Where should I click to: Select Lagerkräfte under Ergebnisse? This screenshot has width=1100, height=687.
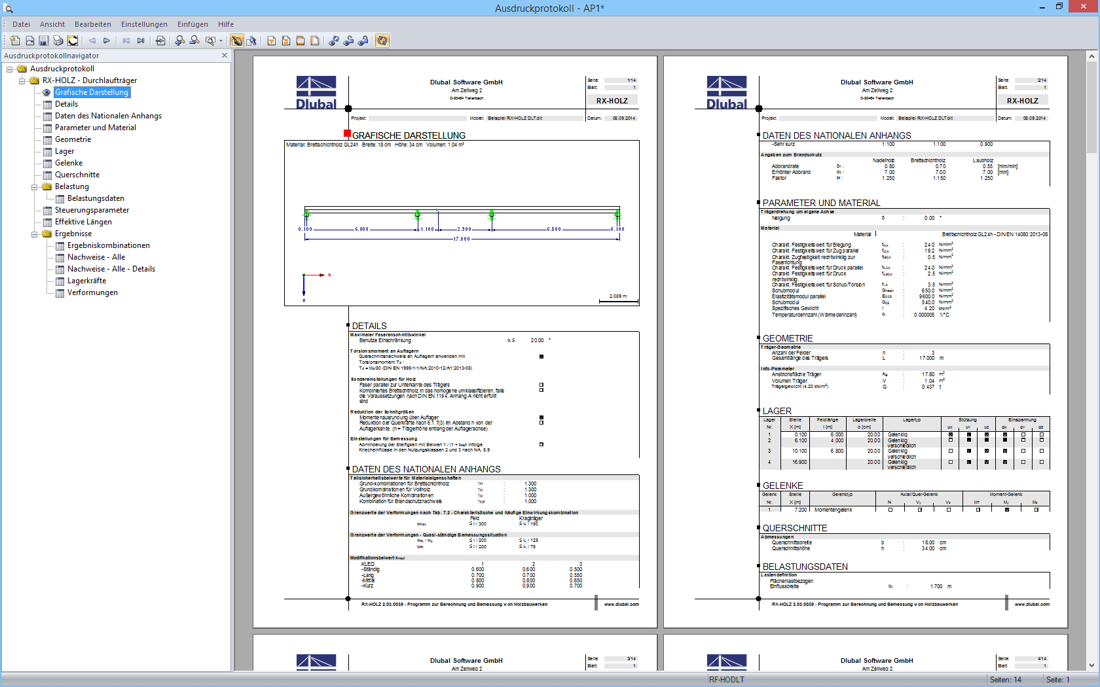86,281
